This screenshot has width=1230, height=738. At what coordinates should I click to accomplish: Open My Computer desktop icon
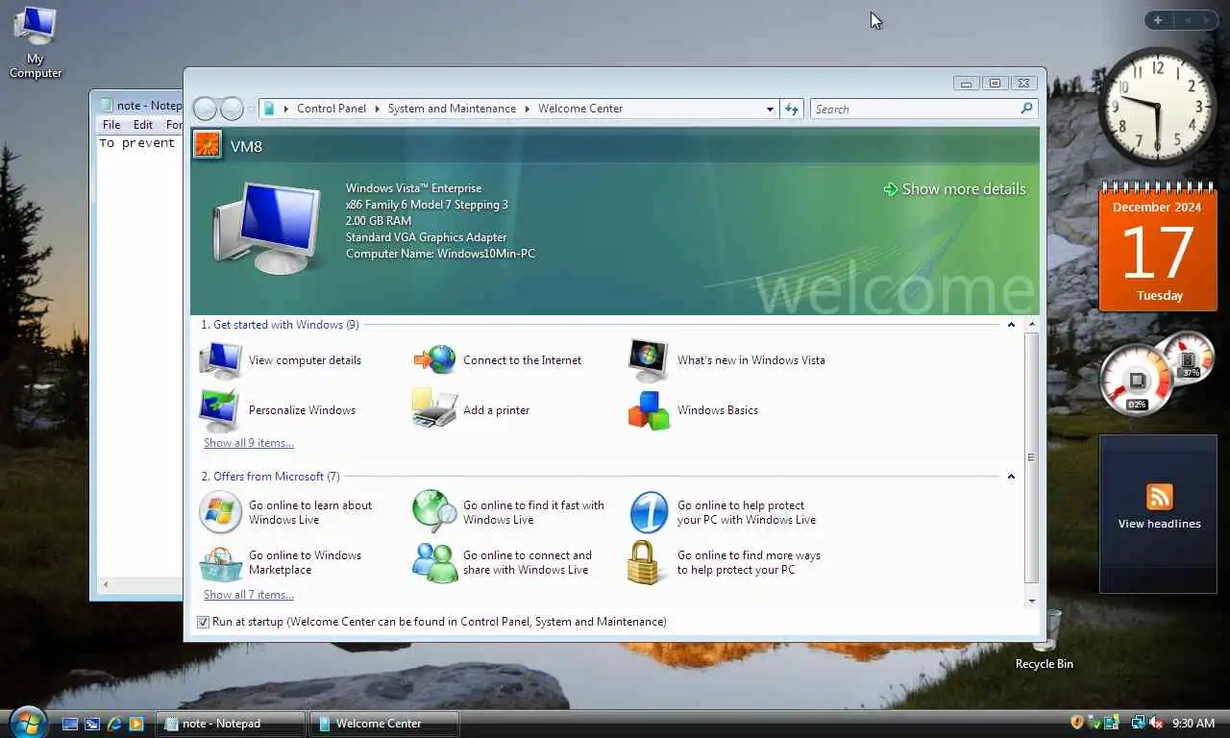coord(36,43)
